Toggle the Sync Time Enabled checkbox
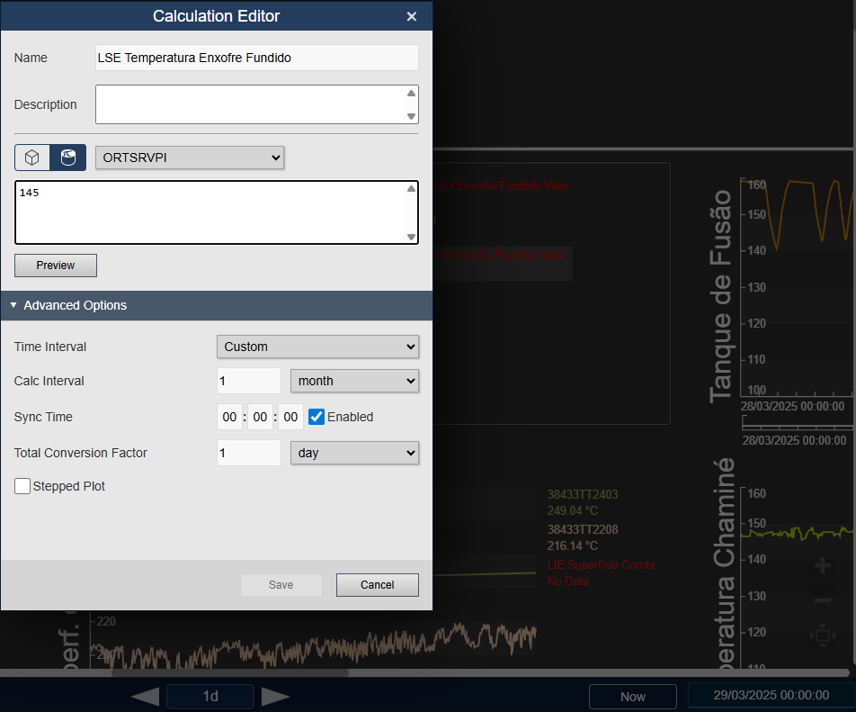Image resolution: width=856 pixels, height=712 pixels. [x=317, y=417]
